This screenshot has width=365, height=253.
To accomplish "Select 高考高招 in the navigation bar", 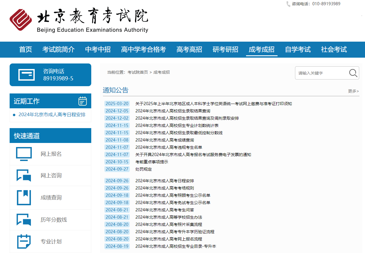I will click(x=189, y=49).
